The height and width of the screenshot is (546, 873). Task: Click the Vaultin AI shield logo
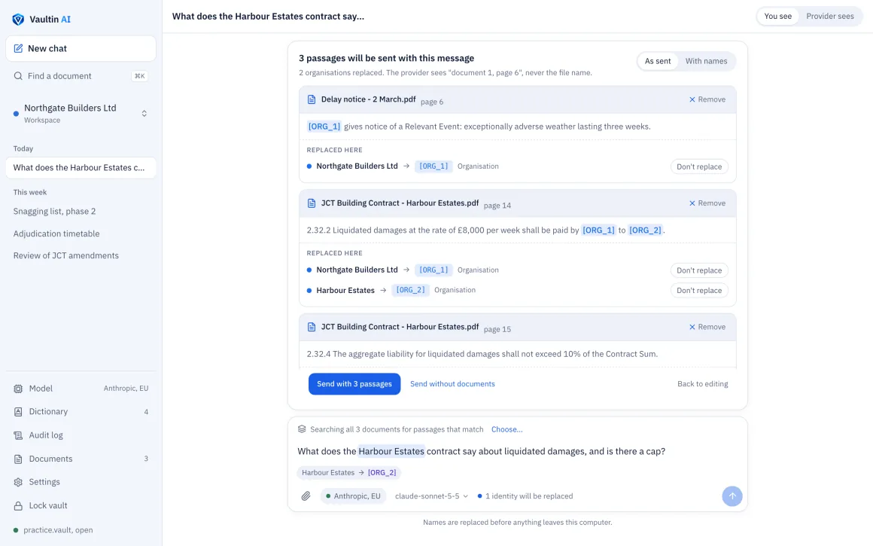click(18, 20)
